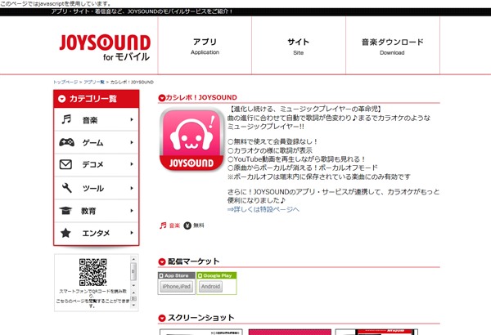Screen dimensions: 491x335
Task: Click the スクリーンショット section arrow icon
Action: (162, 318)
